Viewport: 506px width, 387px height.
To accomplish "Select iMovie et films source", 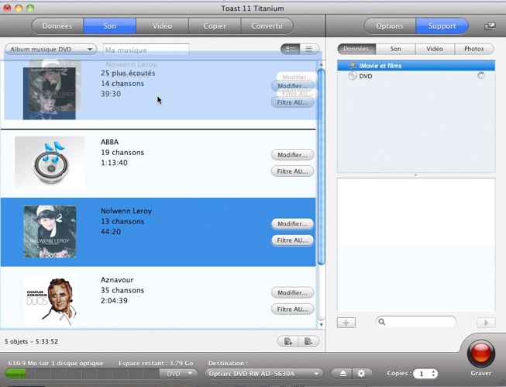I will tap(416, 66).
